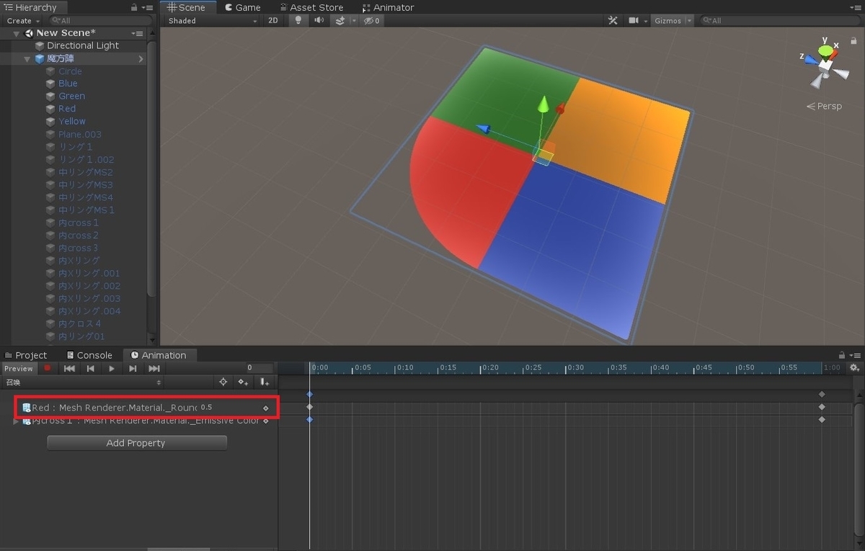865x551 pixels.
Task: Click the Hierarchy panel lock icon
Action: click(134, 7)
